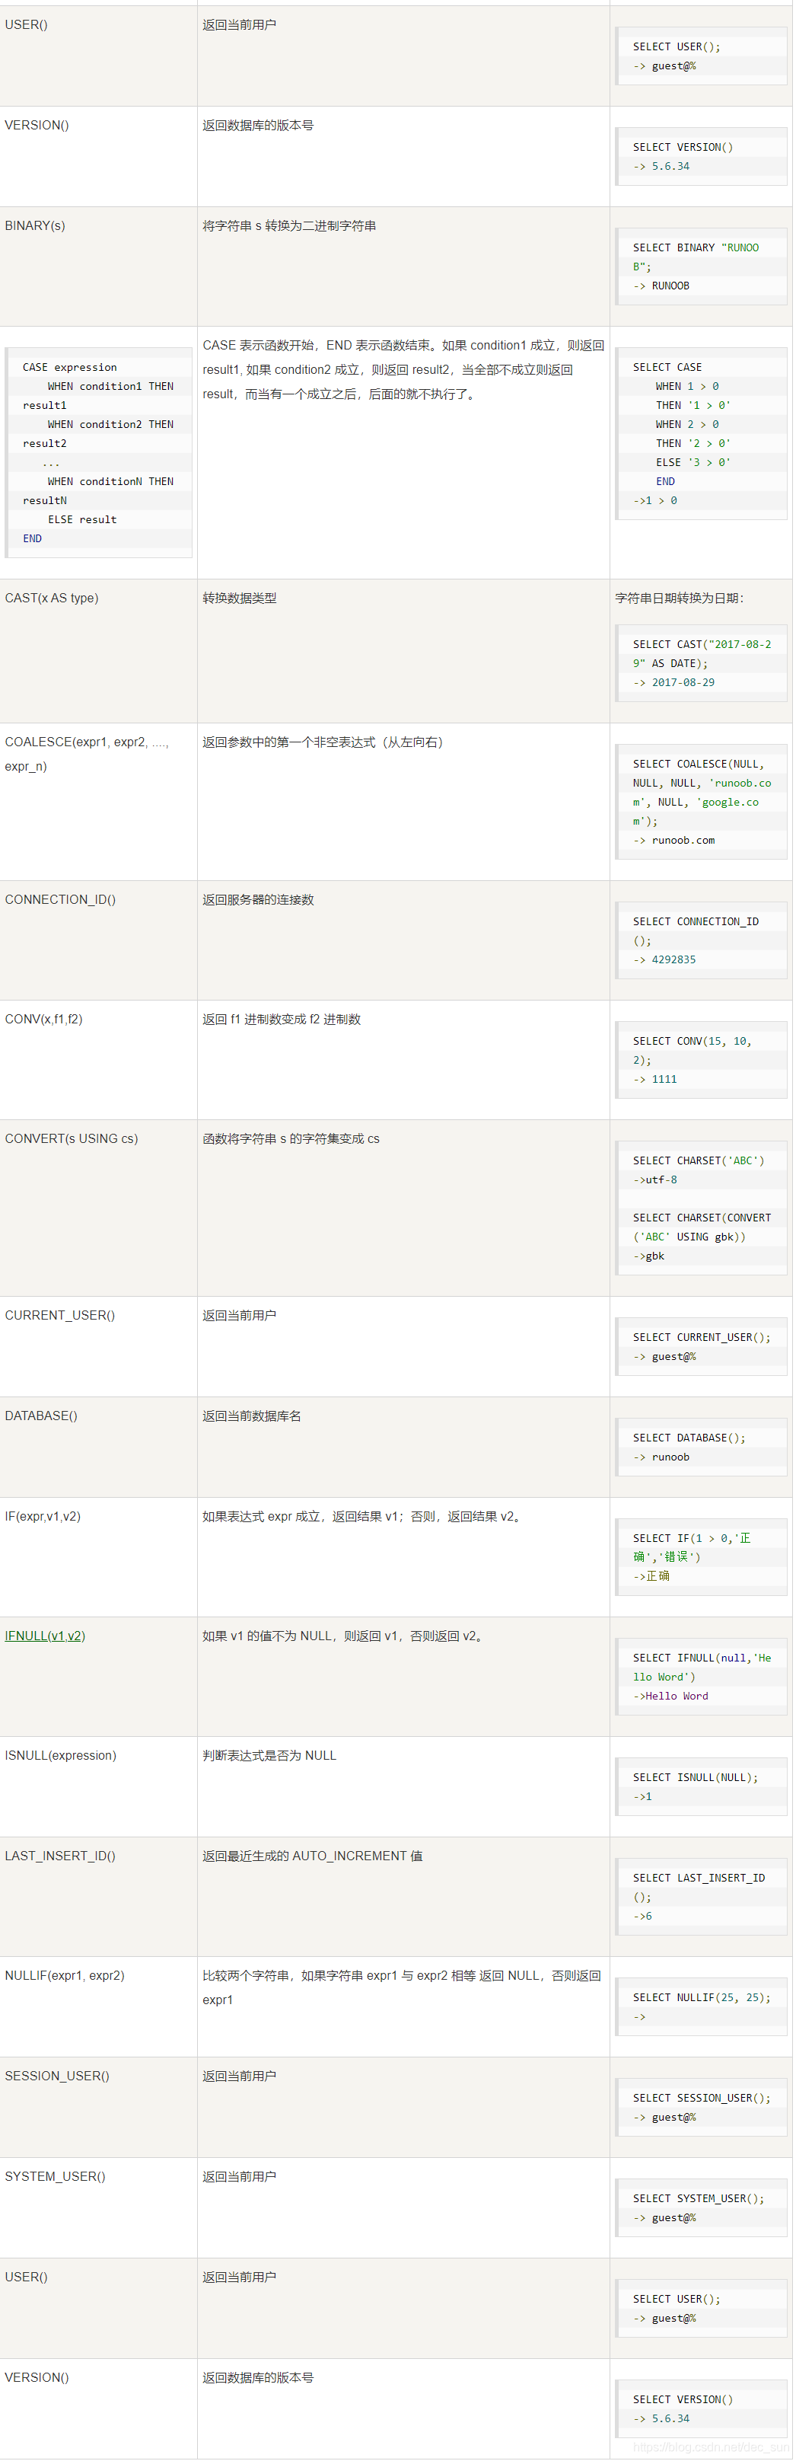
Task: Click 'ELSE result' in CASE syntax block
Action: coord(82,520)
